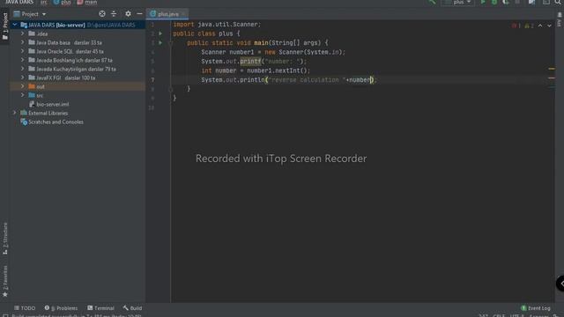
Task: Open the Problems tool window
Action: coord(61,308)
